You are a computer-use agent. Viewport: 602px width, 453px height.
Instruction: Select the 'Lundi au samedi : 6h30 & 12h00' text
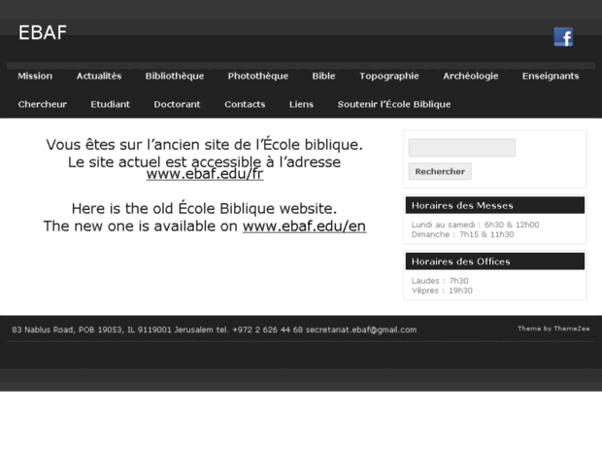(476, 225)
